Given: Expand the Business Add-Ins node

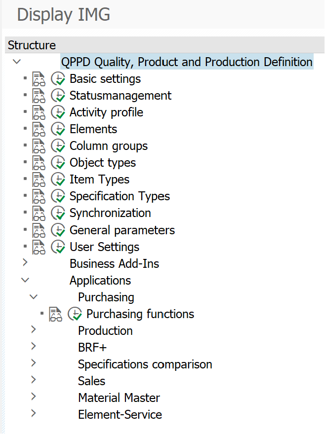Looking at the screenshot, I should (x=25, y=263).
